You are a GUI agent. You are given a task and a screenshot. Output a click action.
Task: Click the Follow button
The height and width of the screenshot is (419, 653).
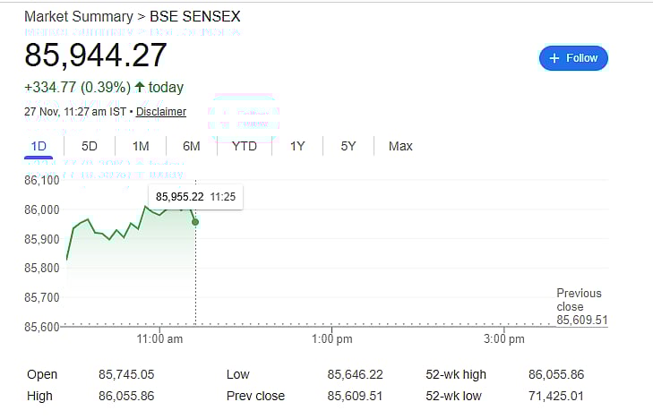573,58
